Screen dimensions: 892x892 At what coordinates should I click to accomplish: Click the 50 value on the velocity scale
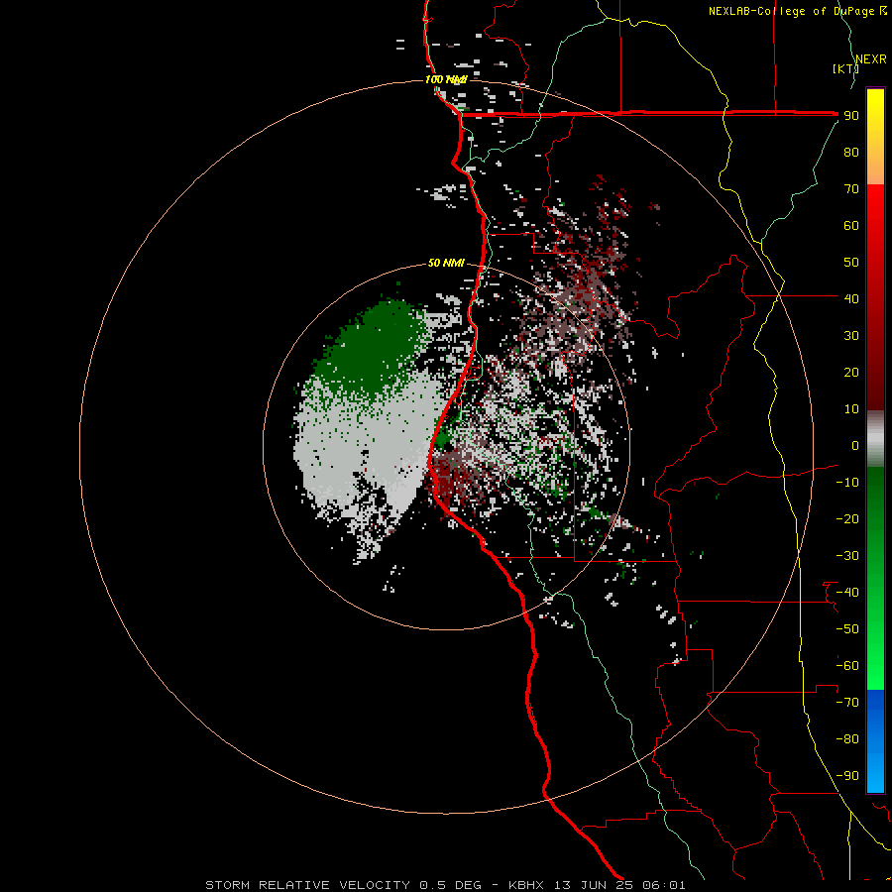(x=851, y=263)
